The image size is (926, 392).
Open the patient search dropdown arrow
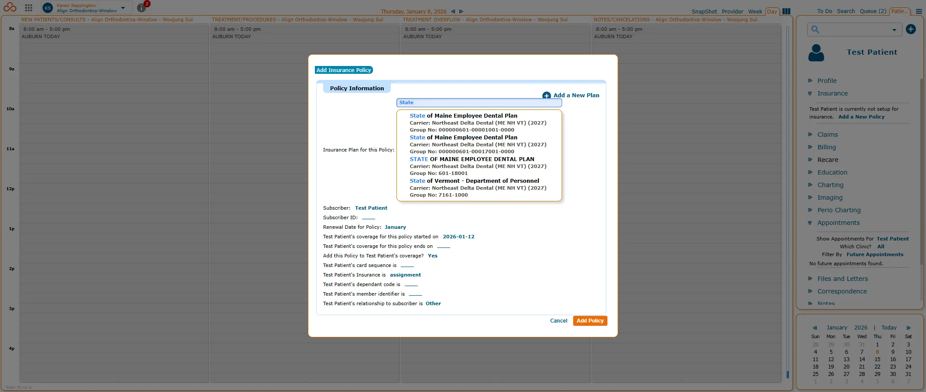pos(893,30)
